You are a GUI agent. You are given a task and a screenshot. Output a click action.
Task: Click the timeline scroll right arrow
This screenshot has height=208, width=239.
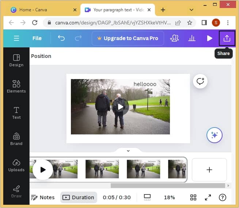(x=228, y=185)
